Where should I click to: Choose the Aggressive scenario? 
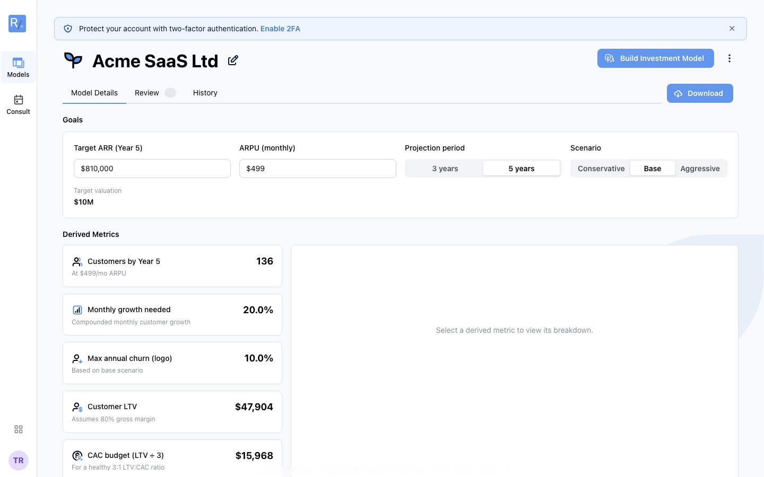[x=700, y=169]
